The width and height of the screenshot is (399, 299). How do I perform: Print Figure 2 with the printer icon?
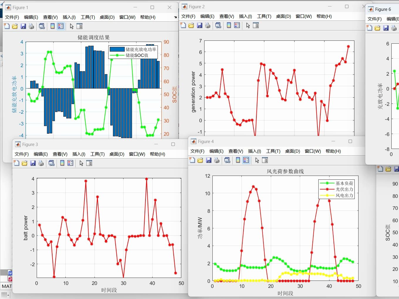pyautogui.click(x=208, y=25)
